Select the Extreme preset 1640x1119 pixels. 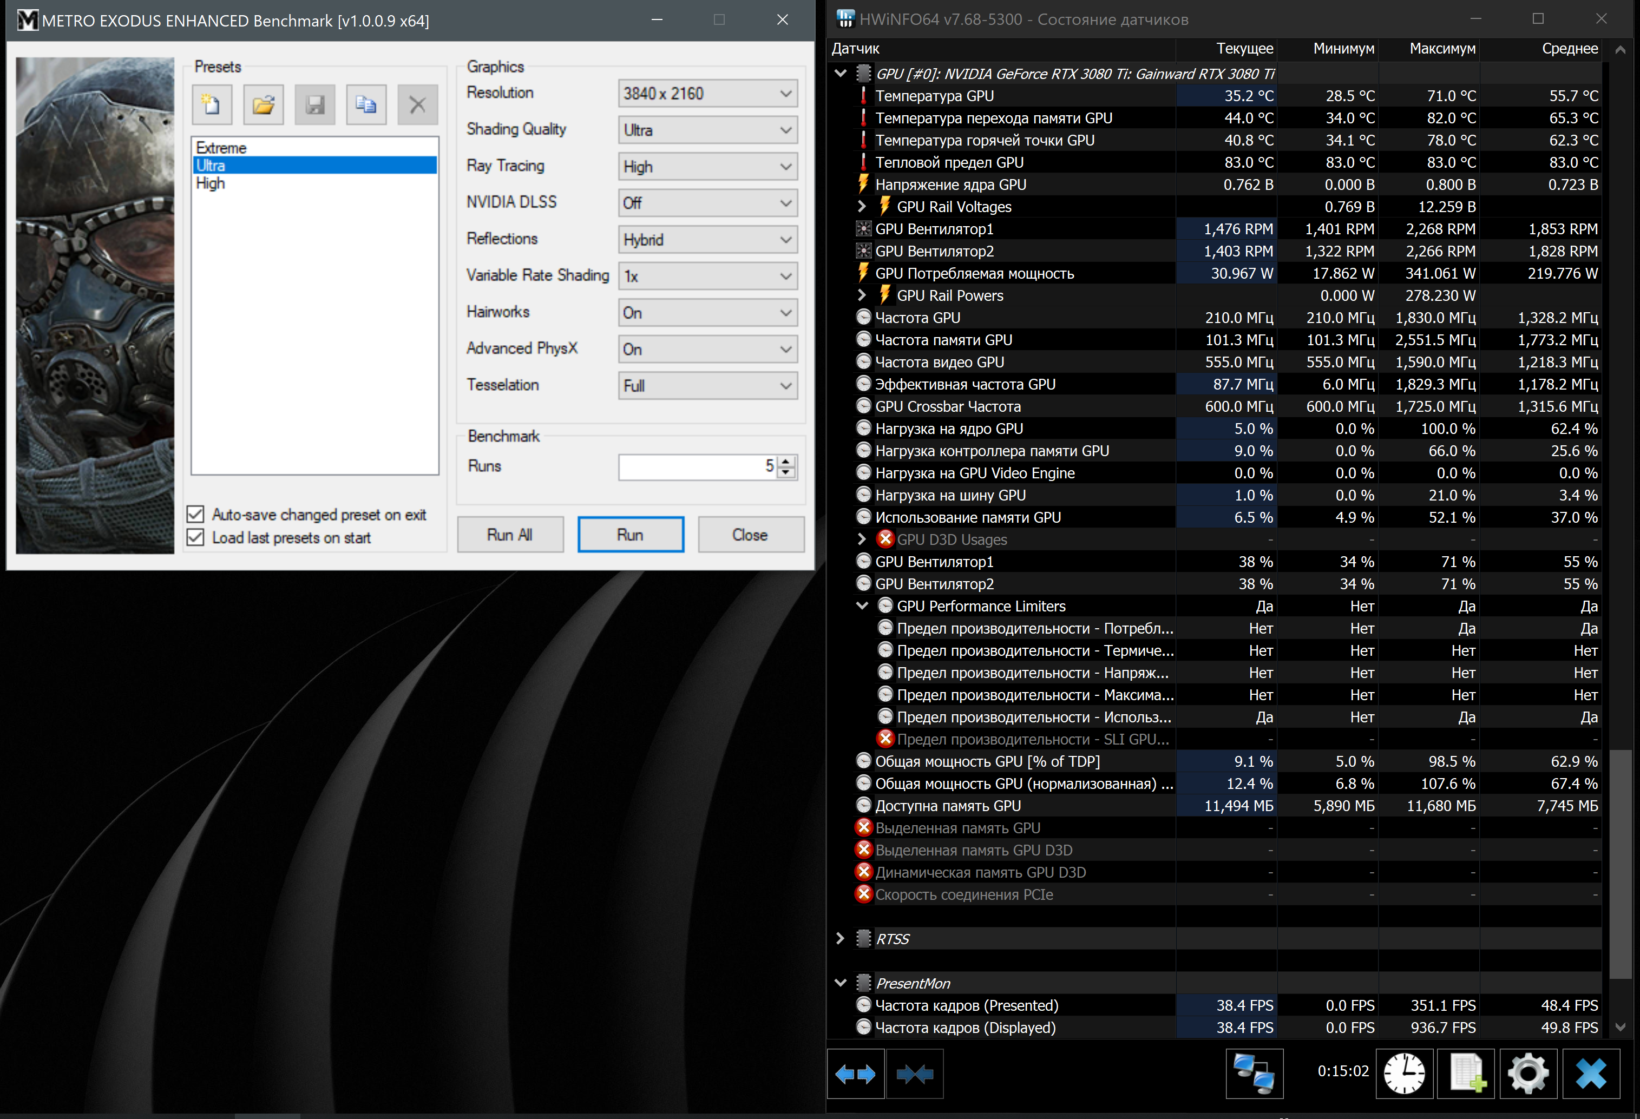pos(221,148)
